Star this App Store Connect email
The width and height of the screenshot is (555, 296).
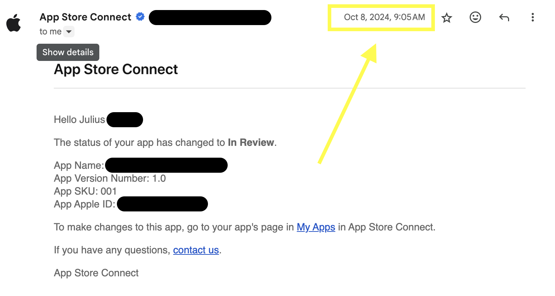[447, 18]
